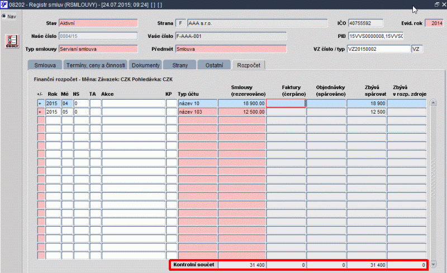Screen dimensions: 447x273
Task: Go to the Strany tab
Action: click(x=180, y=66)
